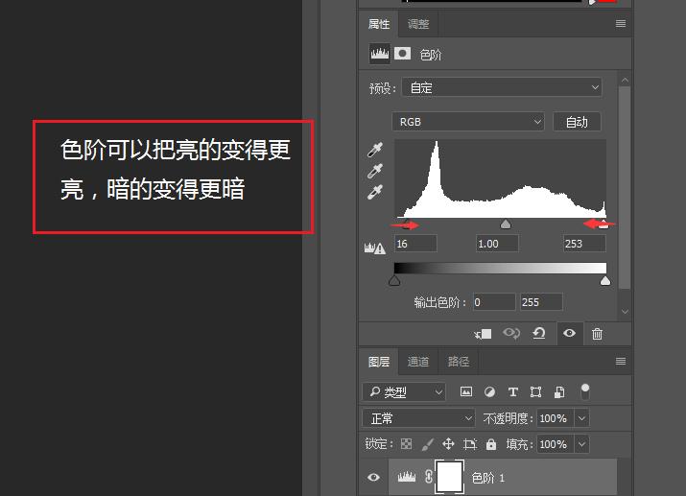Click the layer mask link chain icon

coord(429,477)
